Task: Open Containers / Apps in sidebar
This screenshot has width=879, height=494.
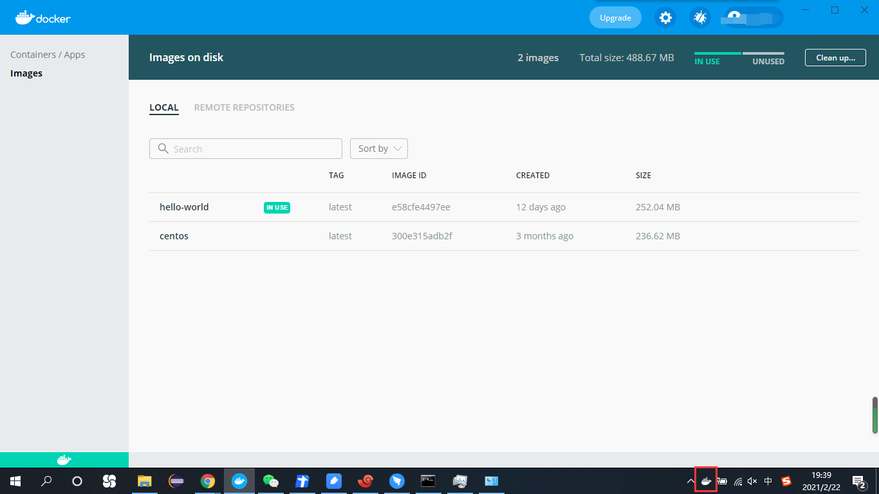Action: [48, 55]
